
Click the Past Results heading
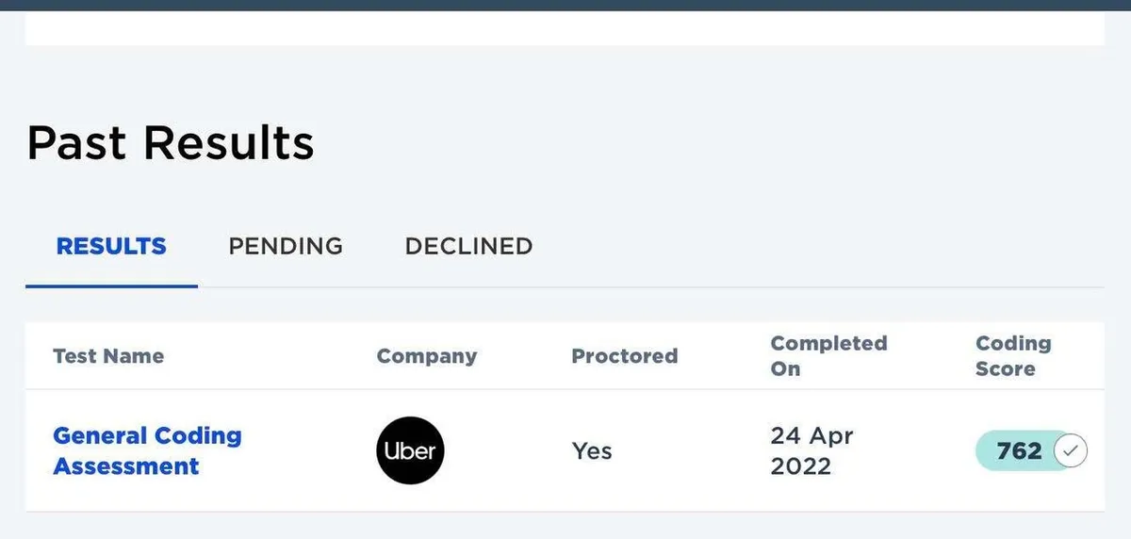click(171, 143)
